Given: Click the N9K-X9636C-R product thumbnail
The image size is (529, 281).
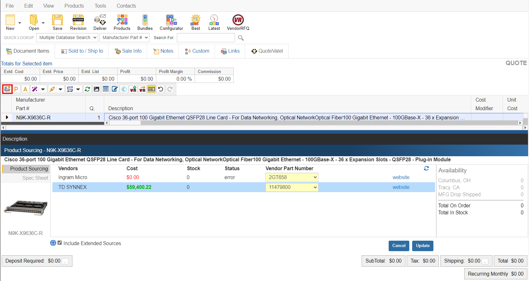Looking at the screenshot, I should click(x=25, y=208).
